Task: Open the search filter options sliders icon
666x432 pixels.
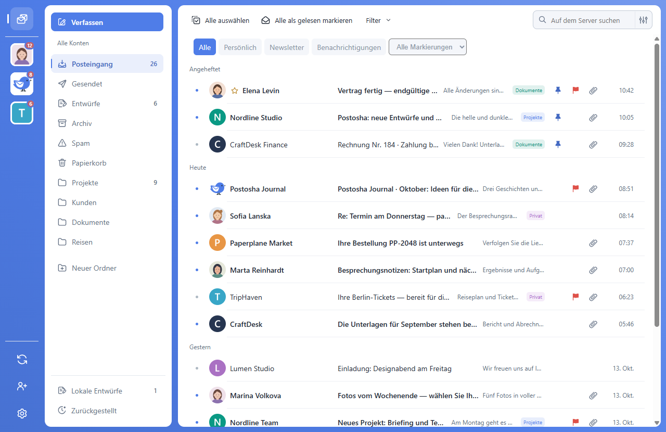Action: (x=643, y=20)
